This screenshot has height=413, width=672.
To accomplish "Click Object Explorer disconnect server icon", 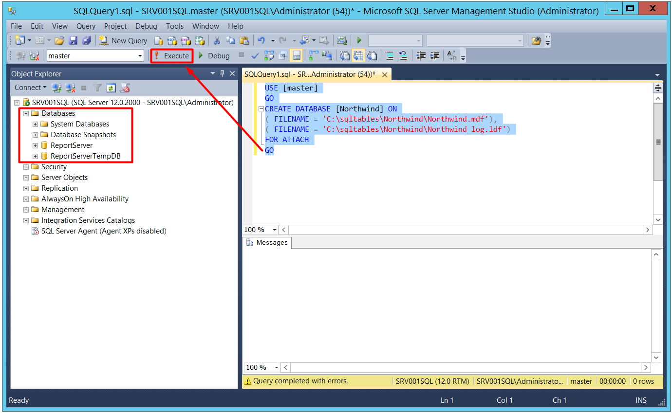I will click(70, 88).
